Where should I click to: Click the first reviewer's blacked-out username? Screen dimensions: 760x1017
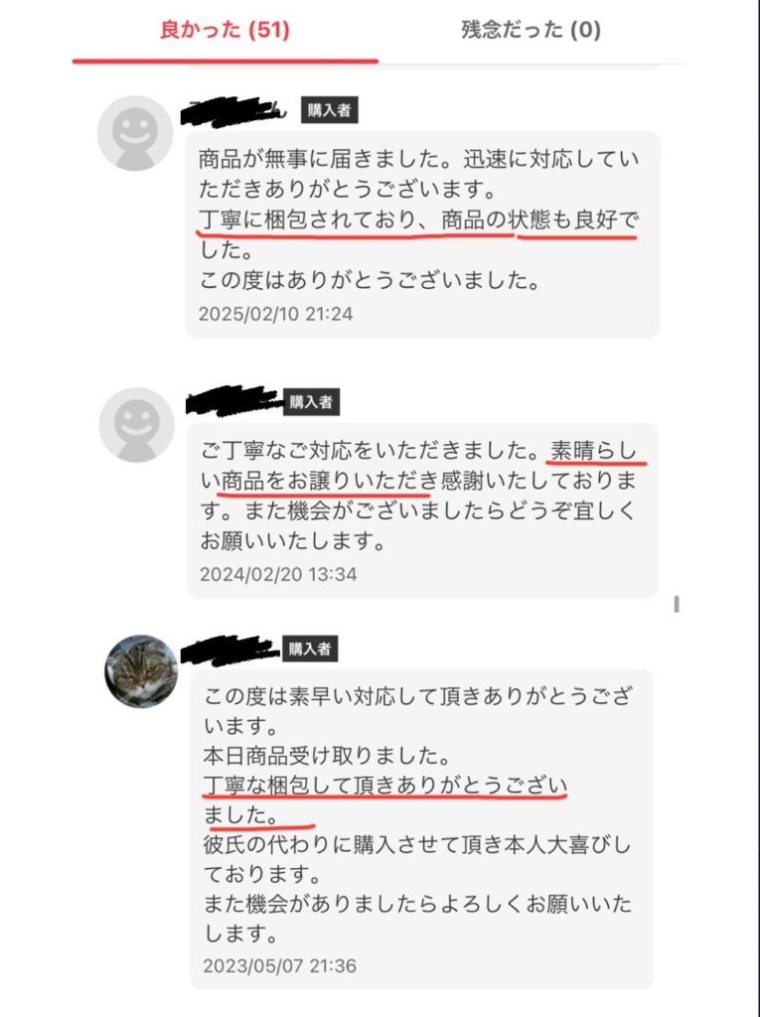point(233,111)
